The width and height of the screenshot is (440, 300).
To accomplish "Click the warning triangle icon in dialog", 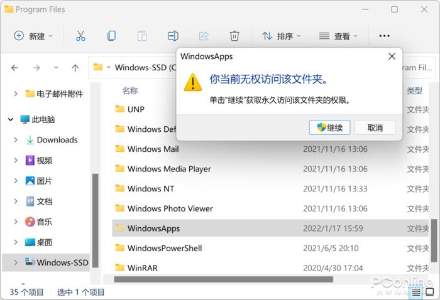I will [193, 82].
